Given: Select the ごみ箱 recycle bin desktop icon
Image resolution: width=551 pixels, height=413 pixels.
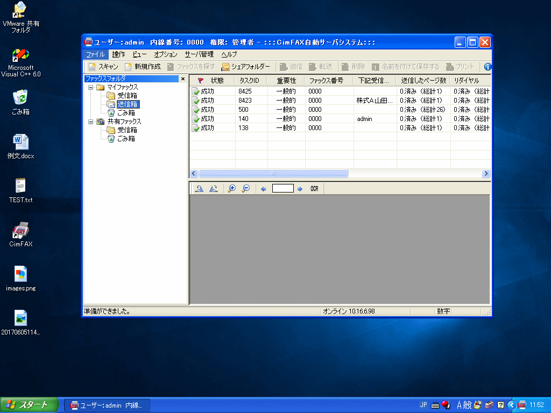Looking at the screenshot, I should coord(21,102).
